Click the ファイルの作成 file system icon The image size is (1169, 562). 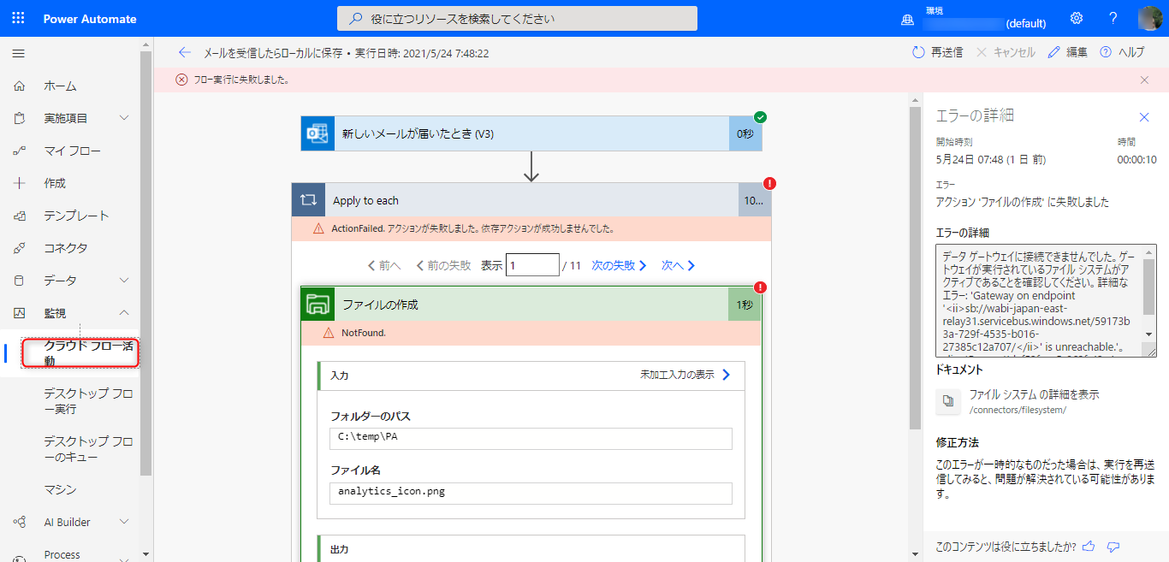(317, 304)
